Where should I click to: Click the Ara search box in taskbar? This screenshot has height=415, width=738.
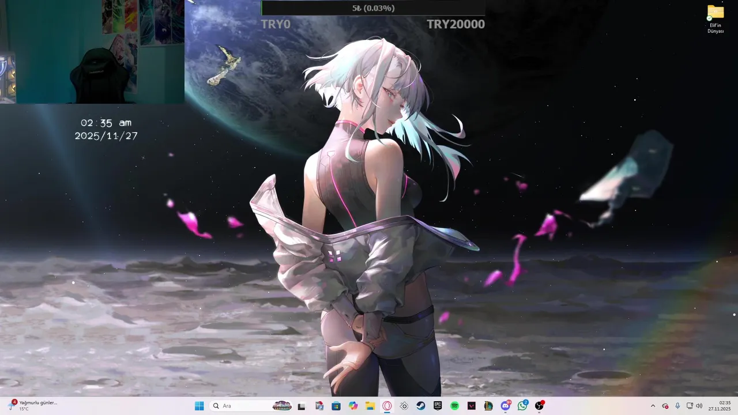251,406
